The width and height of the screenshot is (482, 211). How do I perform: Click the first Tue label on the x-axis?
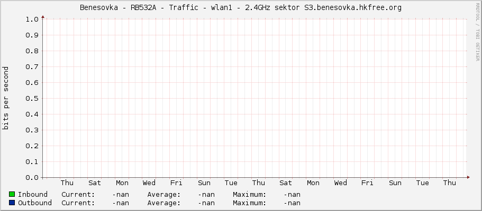point(231,183)
